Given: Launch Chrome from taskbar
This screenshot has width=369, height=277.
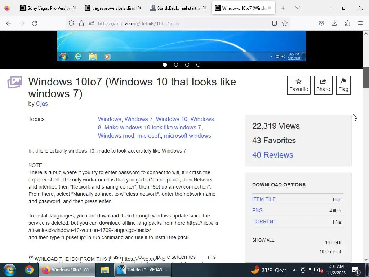Looking at the screenshot, I should click(29, 270).
